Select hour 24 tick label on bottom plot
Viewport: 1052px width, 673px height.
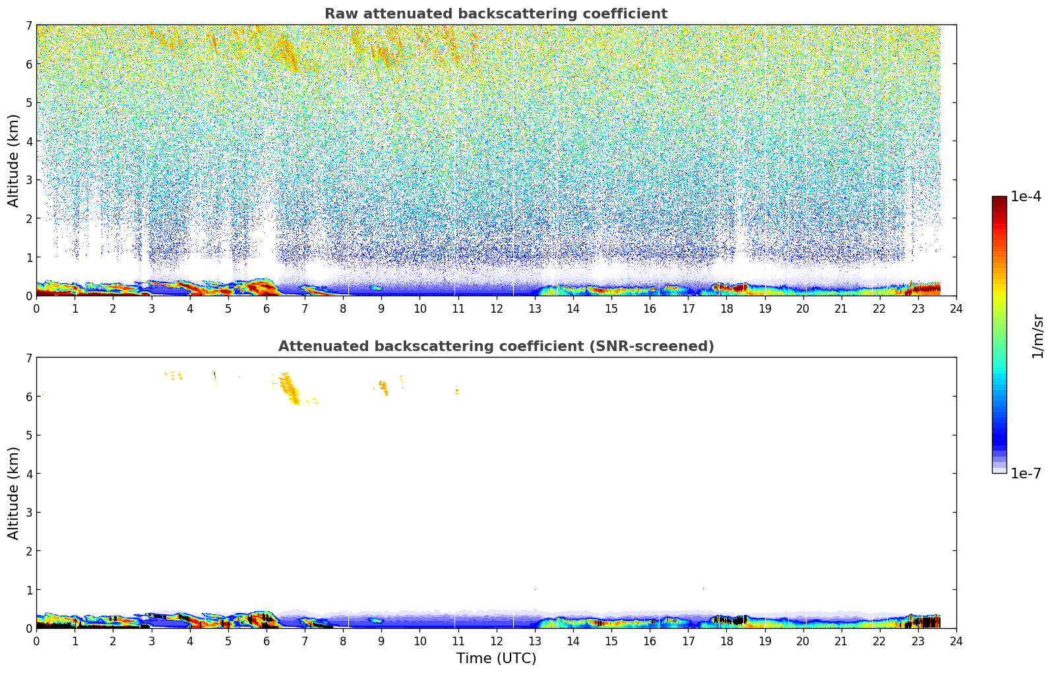pos(956,641)
